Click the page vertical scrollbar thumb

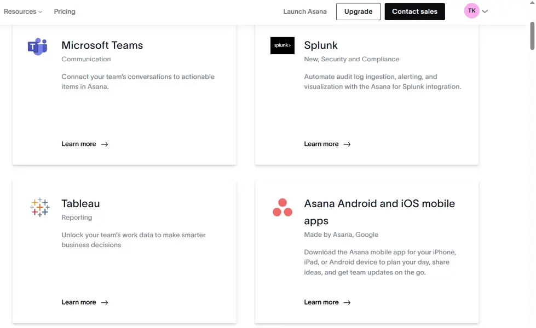(x=532, y=36)
